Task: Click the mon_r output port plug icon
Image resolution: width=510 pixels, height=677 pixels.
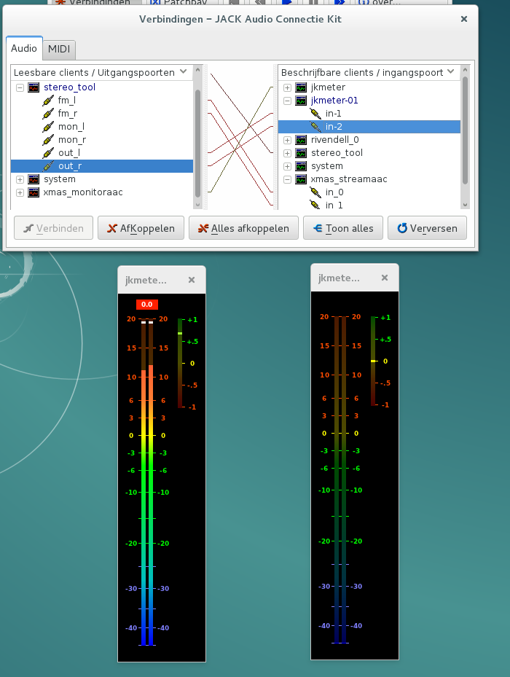Action: [48, 140]
